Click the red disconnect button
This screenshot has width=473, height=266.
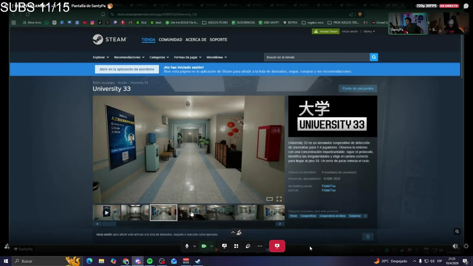click(277, 246)
